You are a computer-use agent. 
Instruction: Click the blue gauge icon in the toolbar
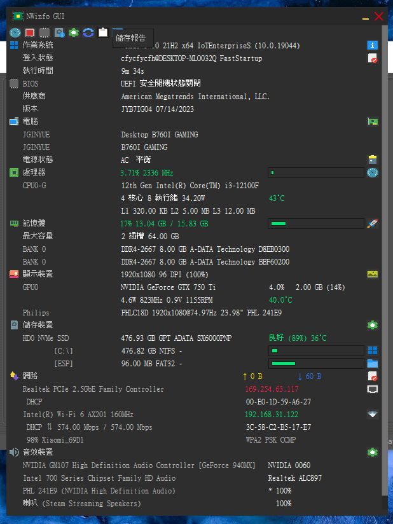pos(15,32)
